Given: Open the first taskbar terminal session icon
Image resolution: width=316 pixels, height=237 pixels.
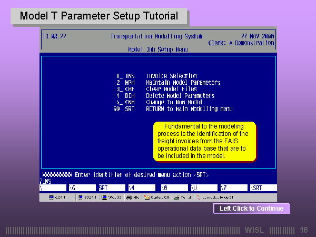Looking at the screenshot, I should pos(57,197).
